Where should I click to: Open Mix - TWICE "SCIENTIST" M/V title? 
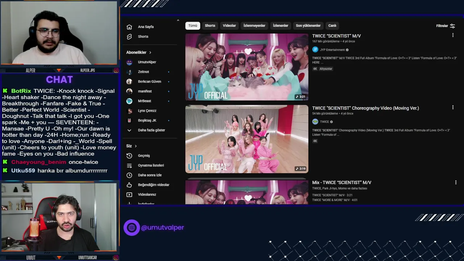click(341, 183)
